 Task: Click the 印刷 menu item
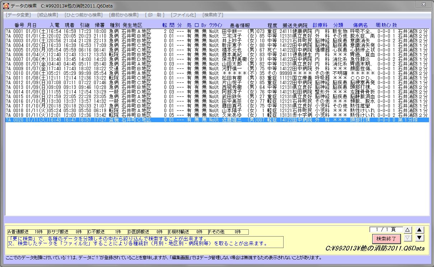coord(155,15)
